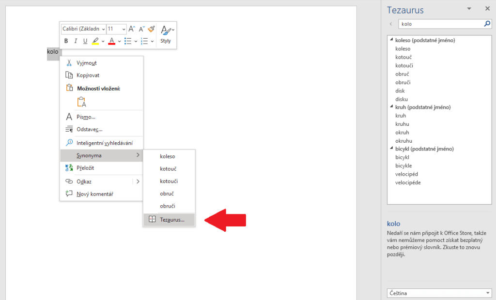Toggle Italic formatting in mini toolbar
The height and width of the screenshot is (300, 496).
[x=76, y=41]
